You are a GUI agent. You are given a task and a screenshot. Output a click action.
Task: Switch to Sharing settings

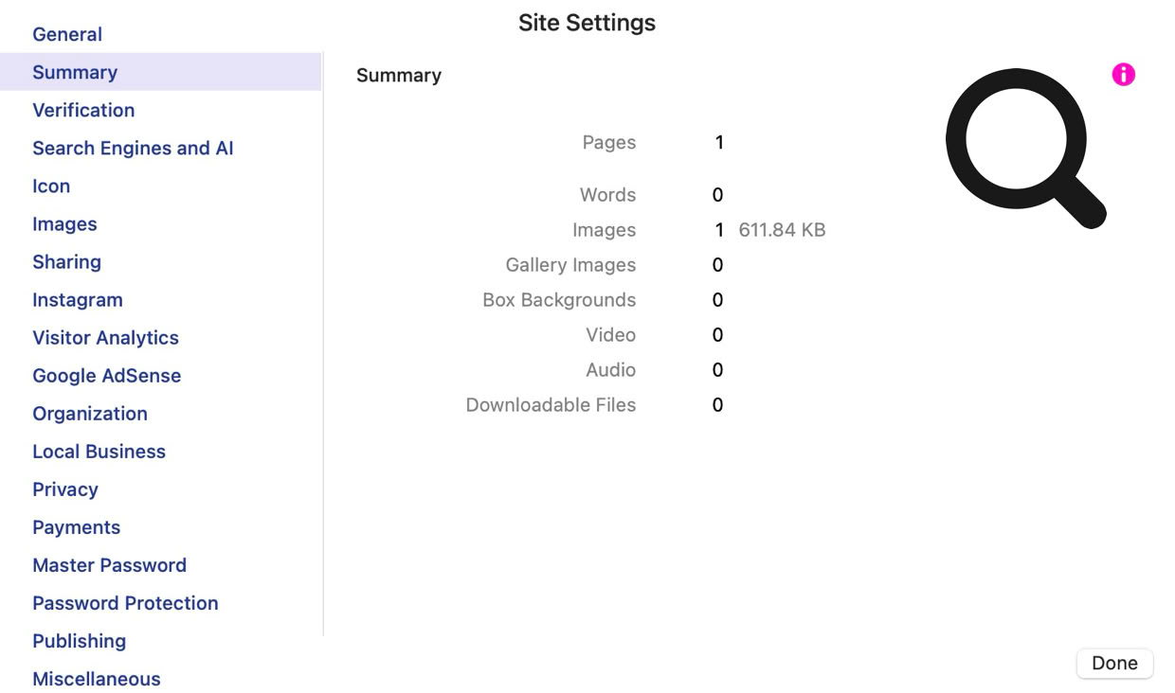click(66, 261)
